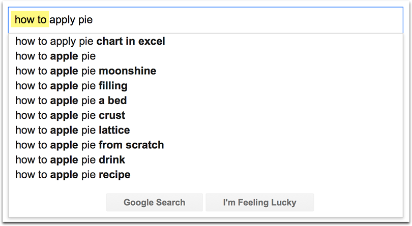Click the bold word "recipe" in suggestions
Screen dimensions: 412x226
(x=114, y=175)
